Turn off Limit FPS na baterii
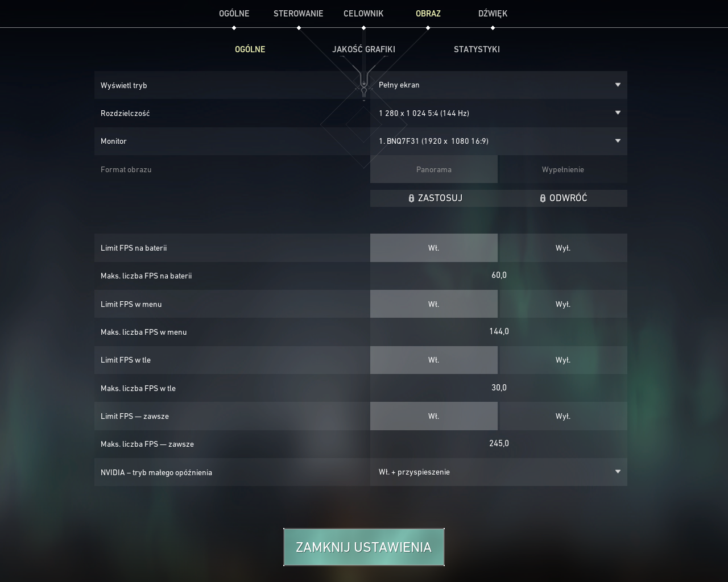The image size is (728, 582). pyautogui.click(x=562, y=248)
